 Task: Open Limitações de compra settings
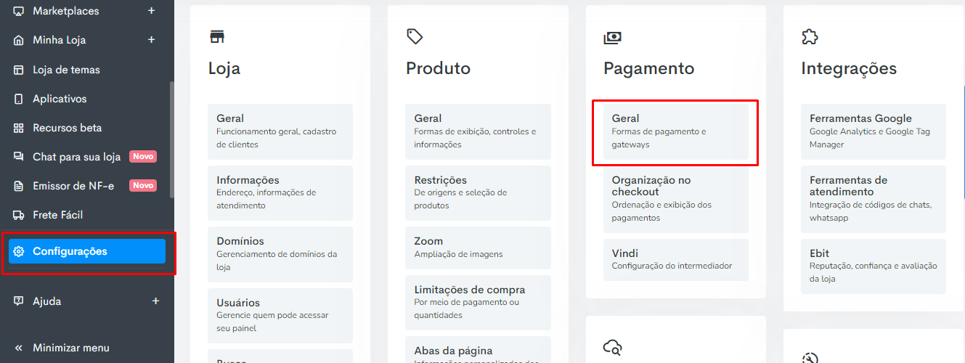pos(478,303)
